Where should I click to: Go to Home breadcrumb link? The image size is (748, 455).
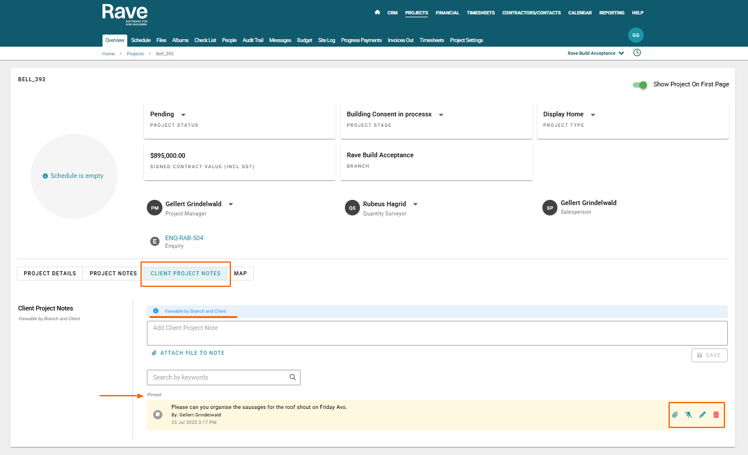tap(108, 54)
